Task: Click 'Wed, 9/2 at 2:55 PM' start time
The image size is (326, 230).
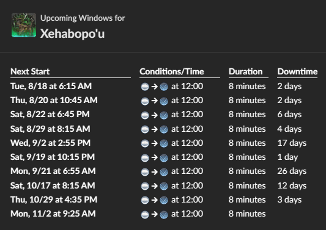Action: (x=50, y=143)
